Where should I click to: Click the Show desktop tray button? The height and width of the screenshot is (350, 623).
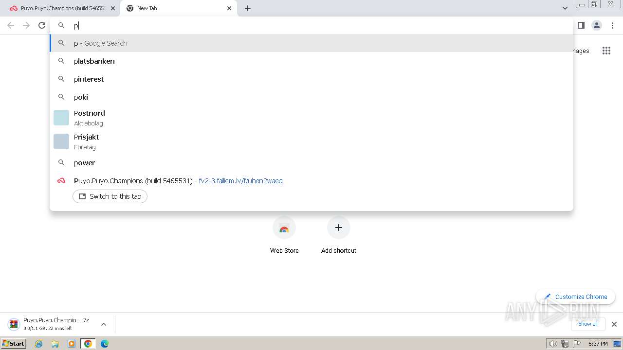617,344
